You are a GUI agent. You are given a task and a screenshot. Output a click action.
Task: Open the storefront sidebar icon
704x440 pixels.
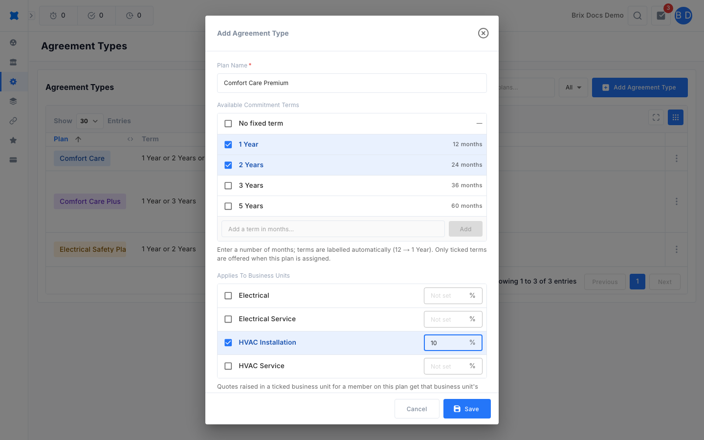tap(13, 62)
